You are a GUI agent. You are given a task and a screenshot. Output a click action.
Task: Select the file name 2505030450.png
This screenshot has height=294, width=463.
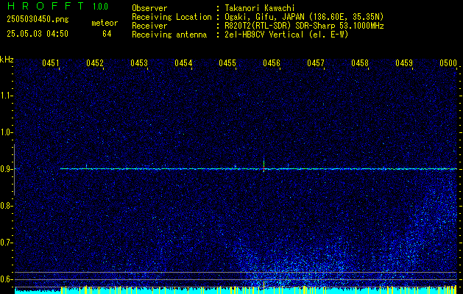coord(38,19)
